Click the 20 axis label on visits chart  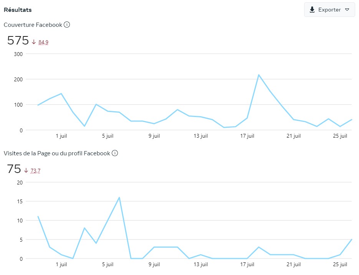coord(20,183)
